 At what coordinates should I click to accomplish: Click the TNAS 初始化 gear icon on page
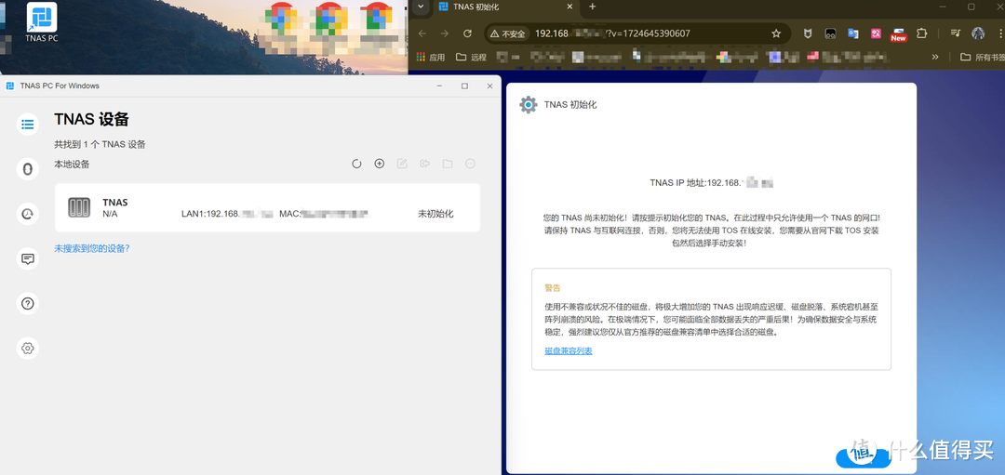[529, 104]
